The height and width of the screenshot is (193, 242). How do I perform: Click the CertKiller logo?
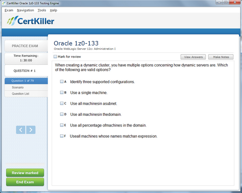(x=31, y=21)
